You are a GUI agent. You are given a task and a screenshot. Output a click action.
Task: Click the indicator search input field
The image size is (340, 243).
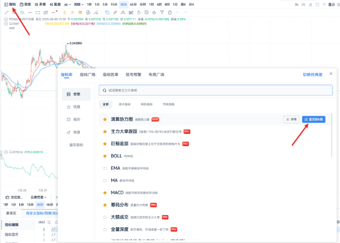215,90
